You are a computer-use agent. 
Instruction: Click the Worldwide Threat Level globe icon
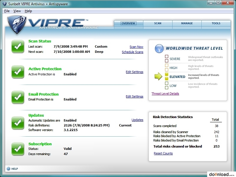pyautogui.click(x=159, y=49)
